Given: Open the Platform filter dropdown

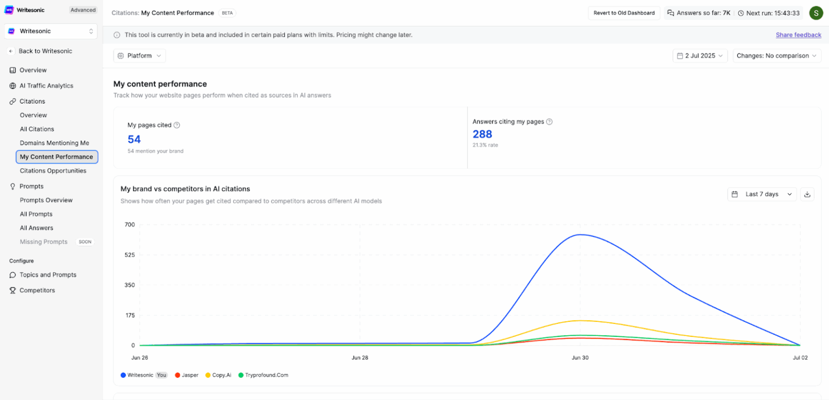Looking at the screenshot, I should pos(139,55).
